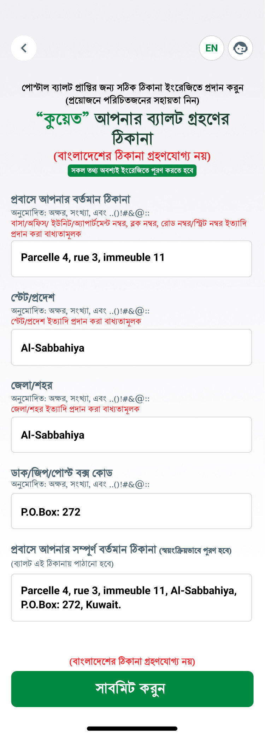Screen dimensions: 265x735
Task: Focus the জেলা/শহর input containing Al-Sabbahiya
Action: pos(131,435)
